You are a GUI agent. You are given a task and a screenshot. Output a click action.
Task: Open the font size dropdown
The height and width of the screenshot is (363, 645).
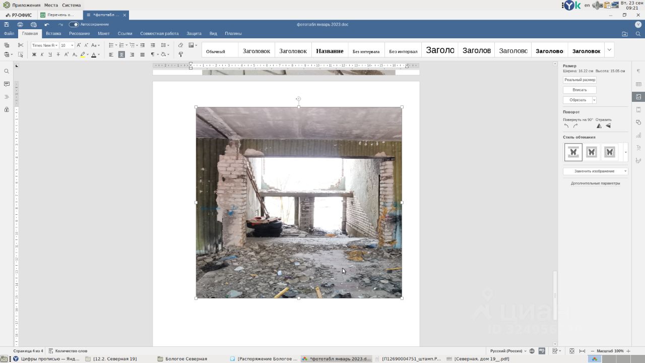[72, 45]
